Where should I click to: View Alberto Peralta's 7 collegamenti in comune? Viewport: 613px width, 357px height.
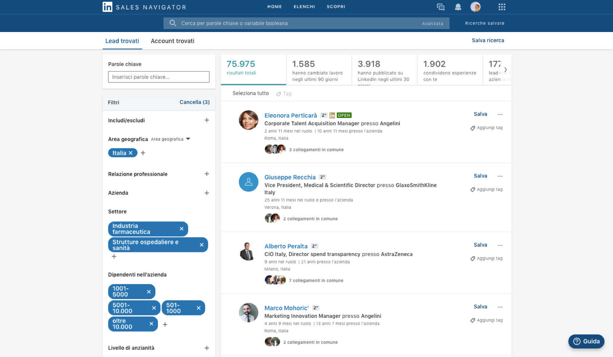316,281
